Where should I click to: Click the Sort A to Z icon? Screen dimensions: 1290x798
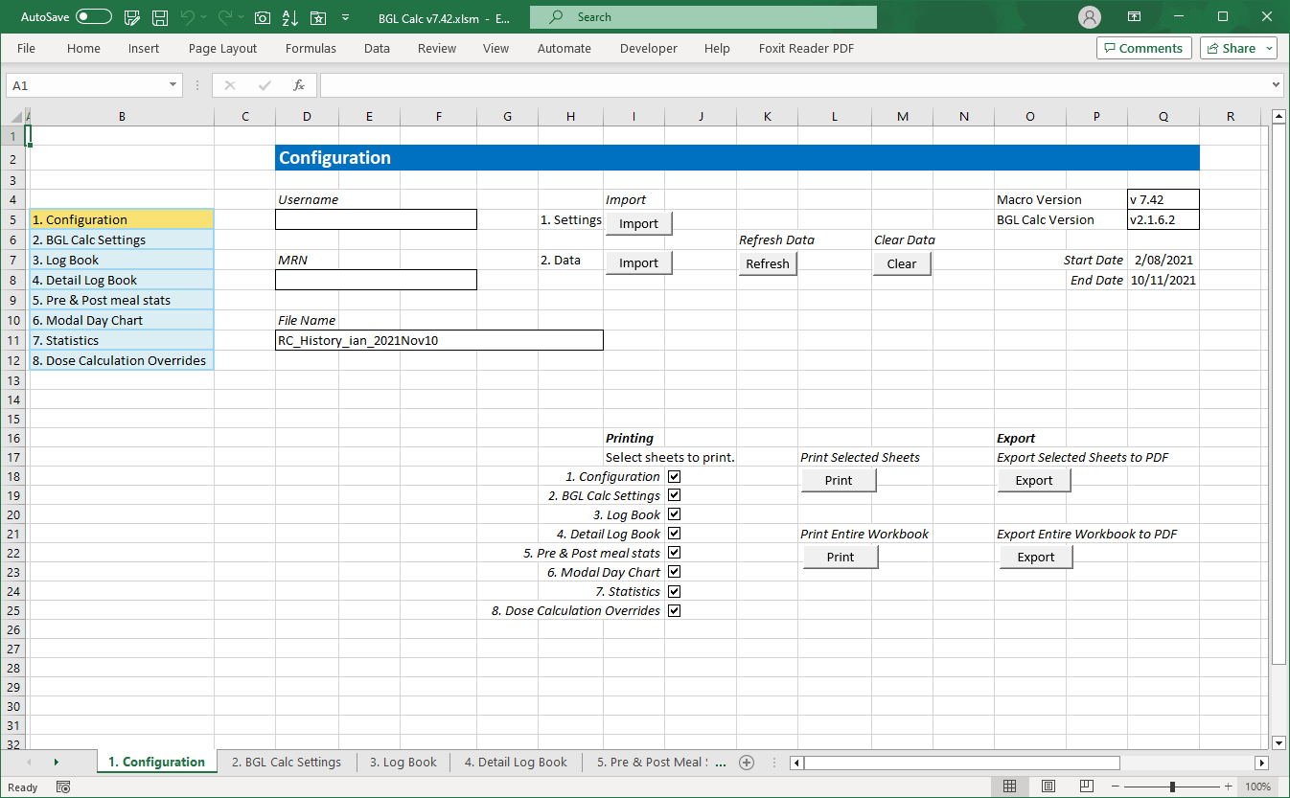290,17
